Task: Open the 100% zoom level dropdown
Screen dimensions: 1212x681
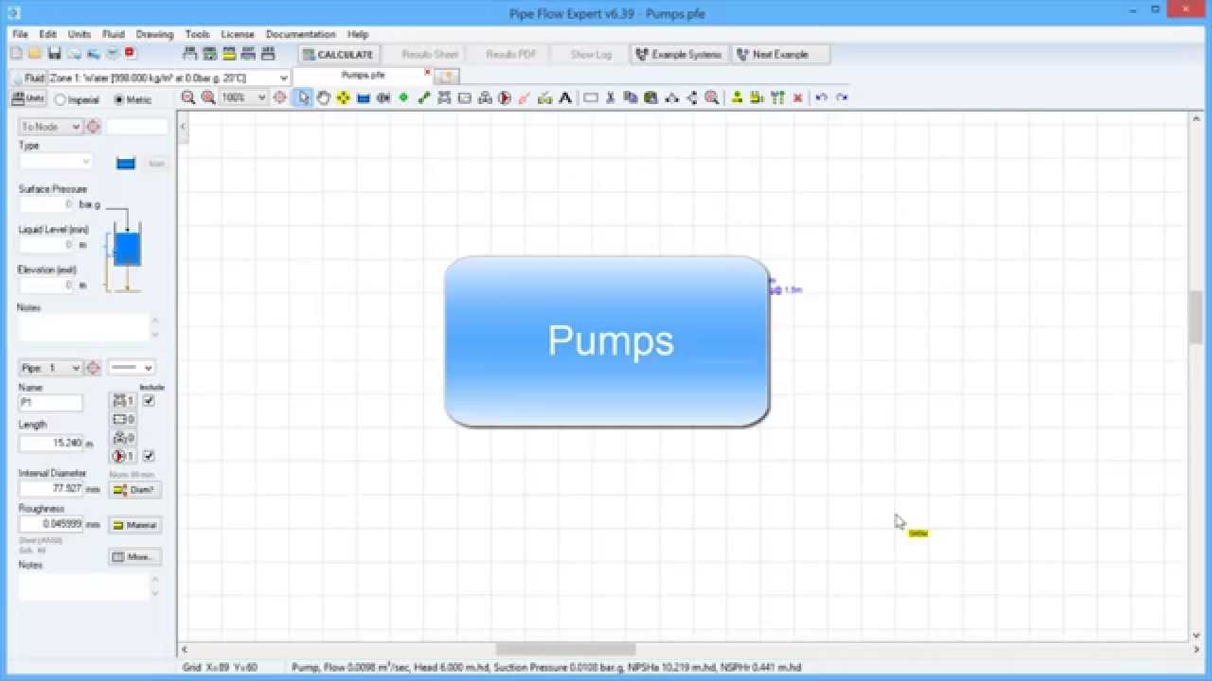Action: pyautogui.click(x=261, y=97)
